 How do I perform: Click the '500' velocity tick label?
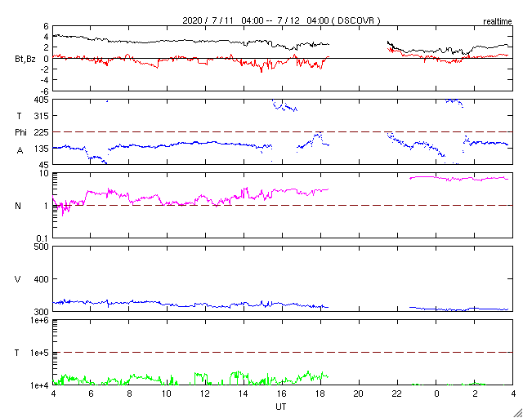42,247
